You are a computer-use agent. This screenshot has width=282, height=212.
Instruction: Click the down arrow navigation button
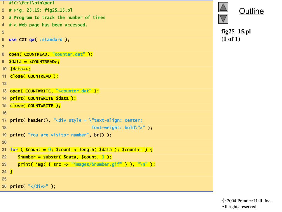click(x=223, y=19)
